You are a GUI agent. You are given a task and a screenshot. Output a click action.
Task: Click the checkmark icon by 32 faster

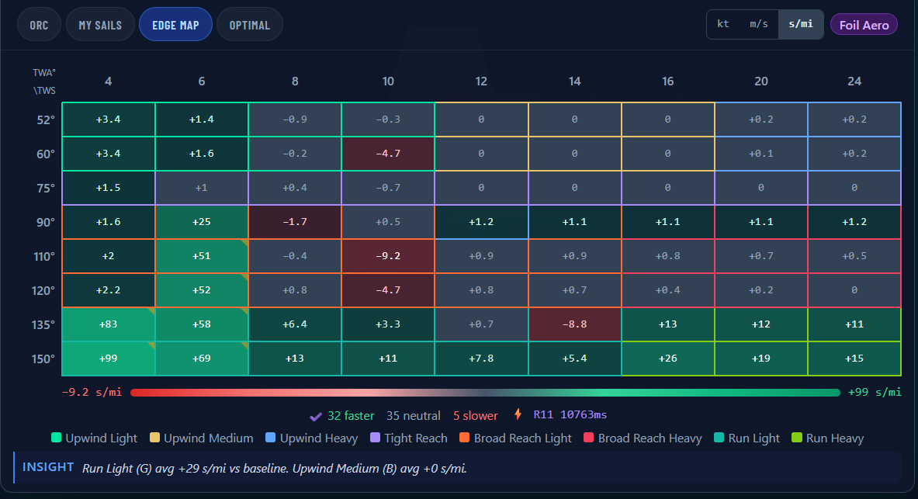pyautogui.click(x=316, y=417)
